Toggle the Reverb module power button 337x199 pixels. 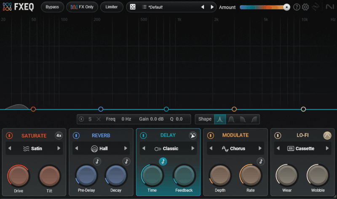click(x=76, y=135)
